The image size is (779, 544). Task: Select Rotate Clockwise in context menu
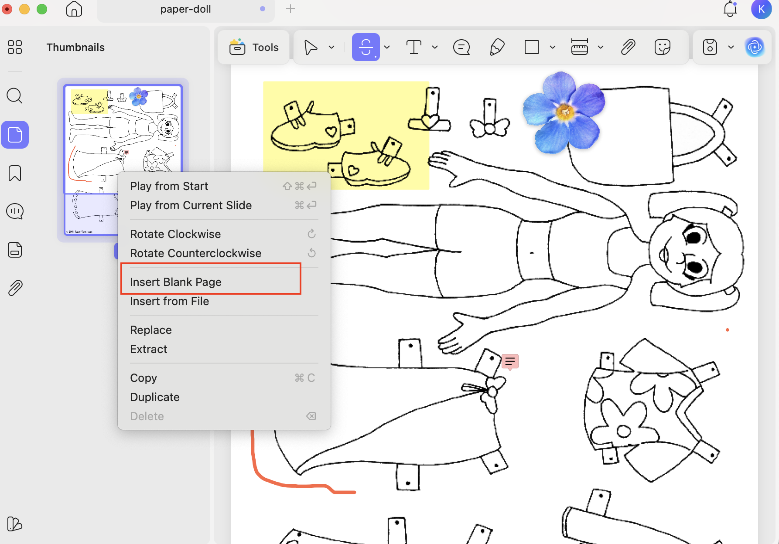coord(175,234)
